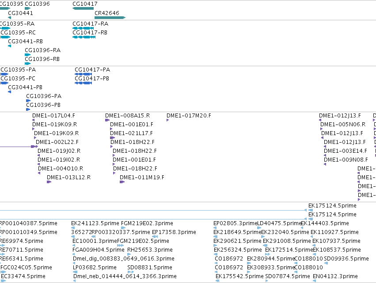Select EST label FGM219E02.3prime

click(147, 223)
